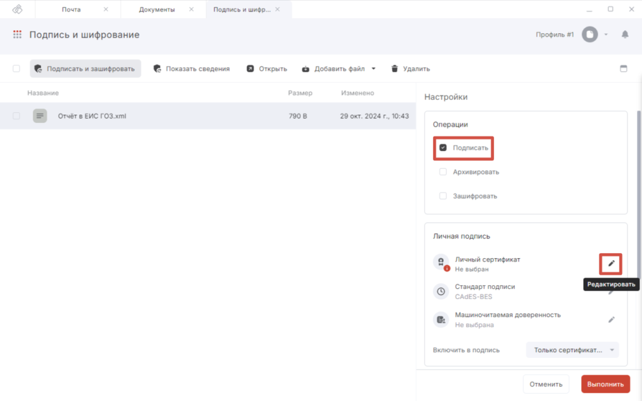Toggle the select-all files checkbox
This screenshot has height=401, width=642.
pos(16,68)
